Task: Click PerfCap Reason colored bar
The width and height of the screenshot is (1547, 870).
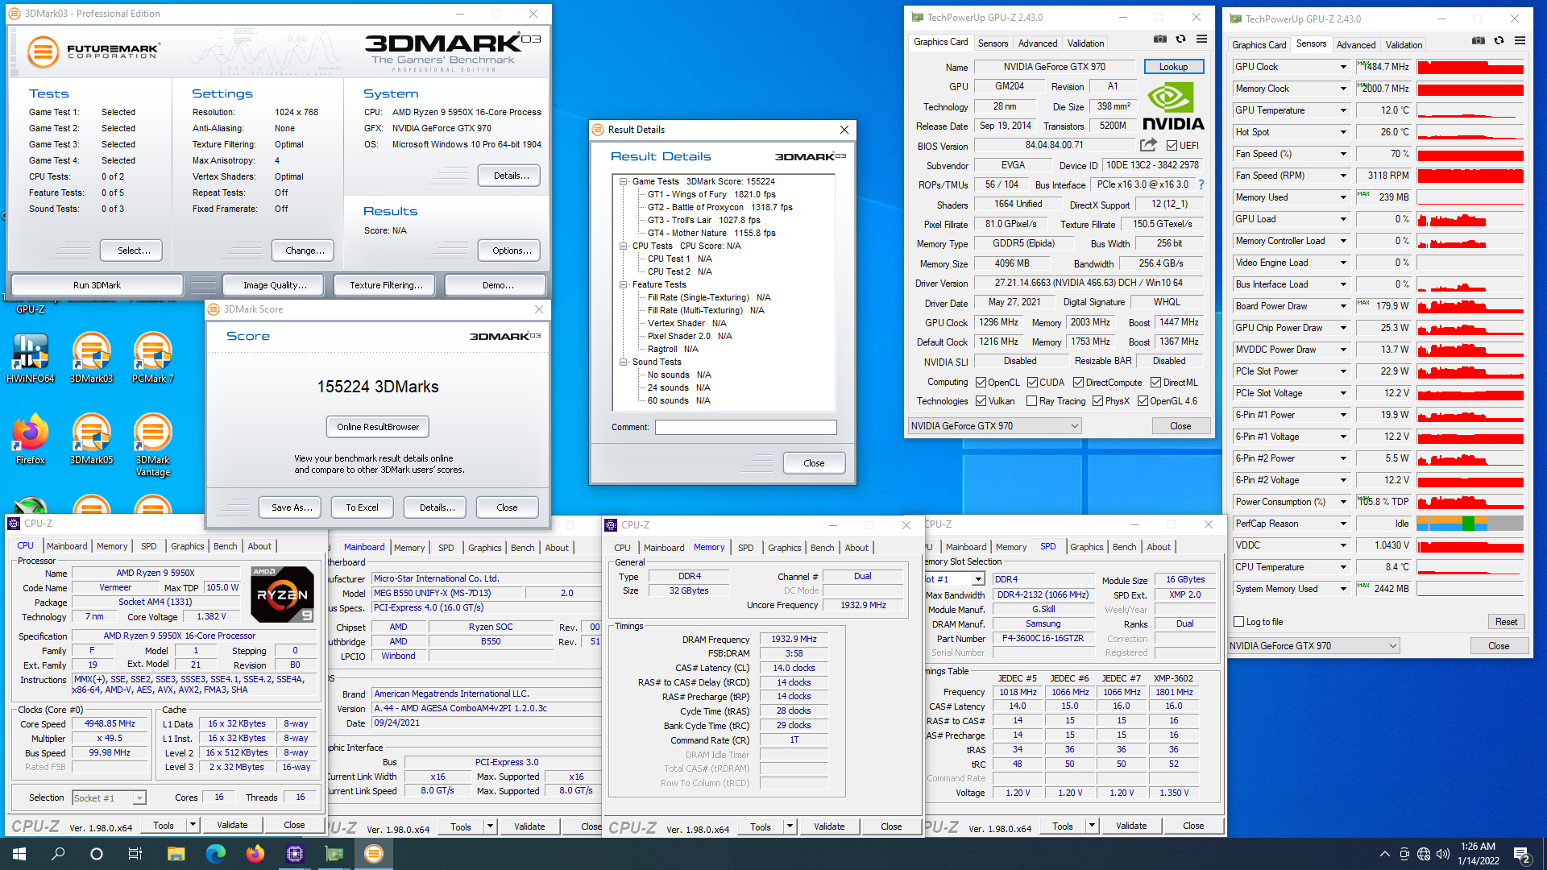Action: [x=1470, y=524]
